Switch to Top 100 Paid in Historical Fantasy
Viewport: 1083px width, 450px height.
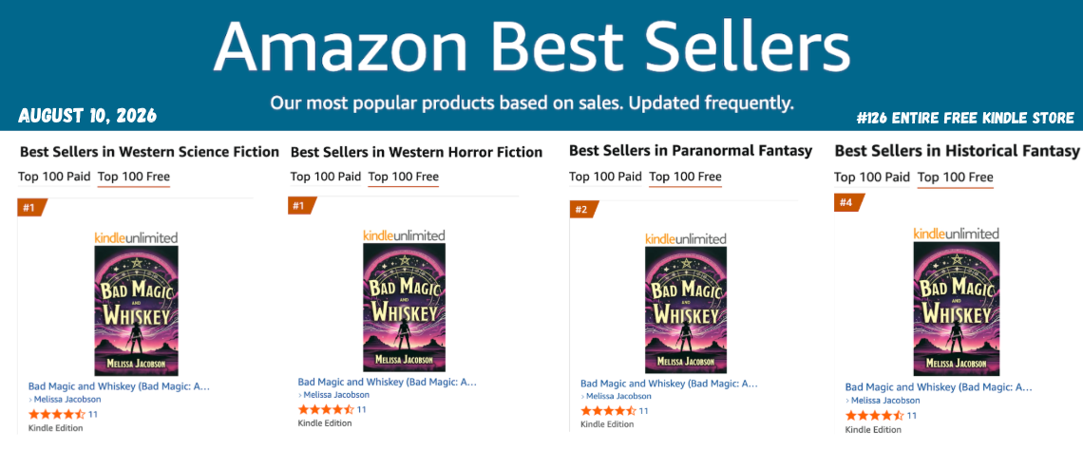coord(874,178)
